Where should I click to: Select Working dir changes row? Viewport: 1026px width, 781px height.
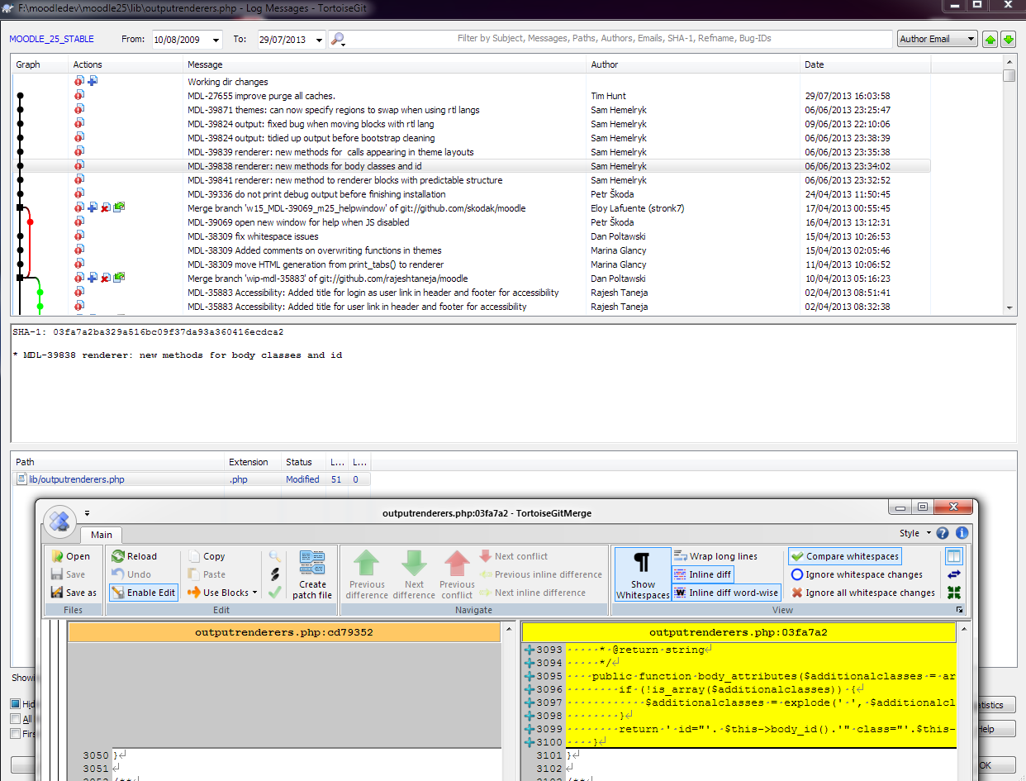[471, 82]
